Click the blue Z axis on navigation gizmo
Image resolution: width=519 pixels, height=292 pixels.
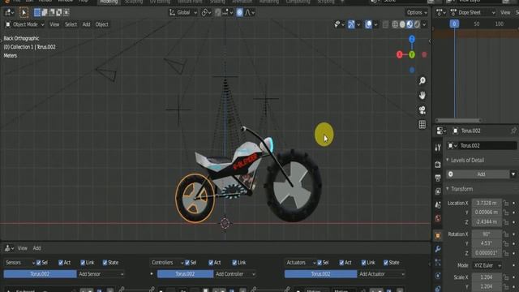pyautogui.click(x=412, y=40)
